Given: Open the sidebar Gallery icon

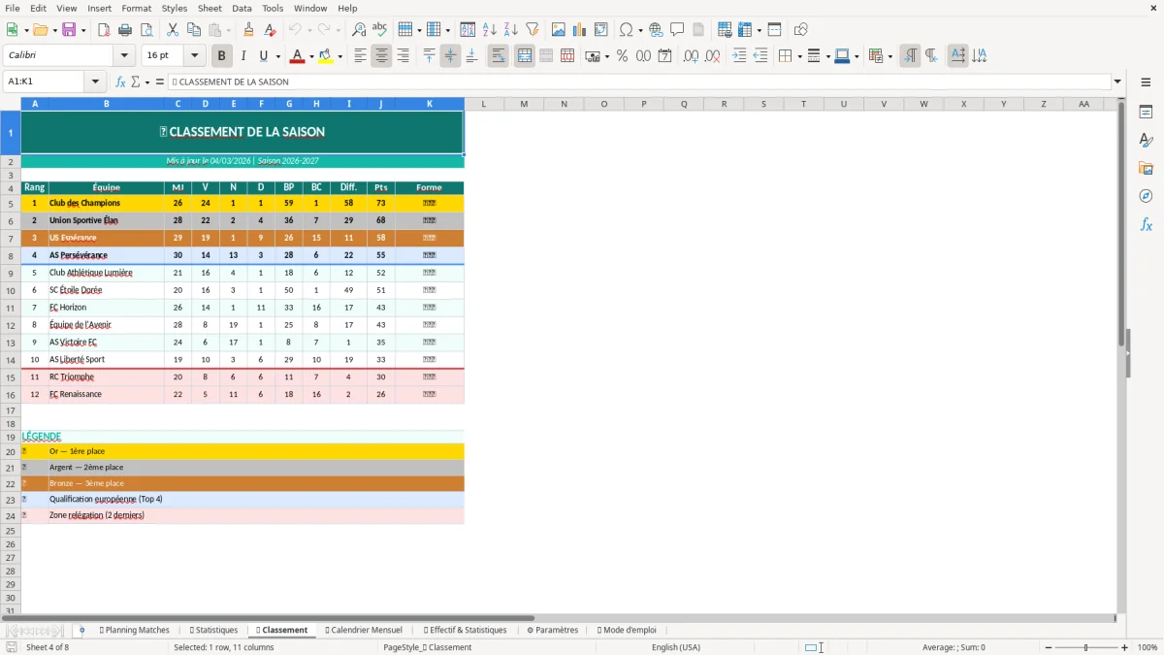Looking at the screenshot, I should pyautogui.click(x=1146, y=169).
